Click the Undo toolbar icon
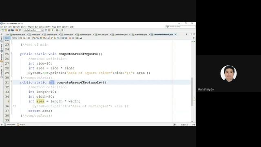 click(17, 30)
